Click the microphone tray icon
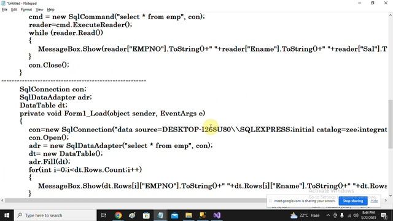This screenshot has width=393, height=221. 342,215
